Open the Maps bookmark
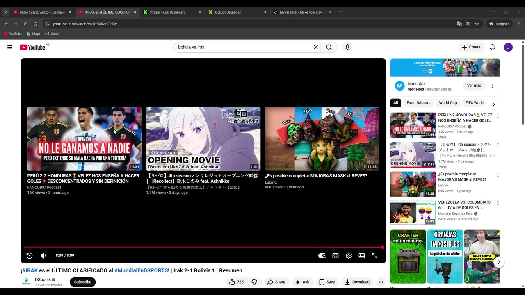525x295 pixels. (x=34, y=34)
